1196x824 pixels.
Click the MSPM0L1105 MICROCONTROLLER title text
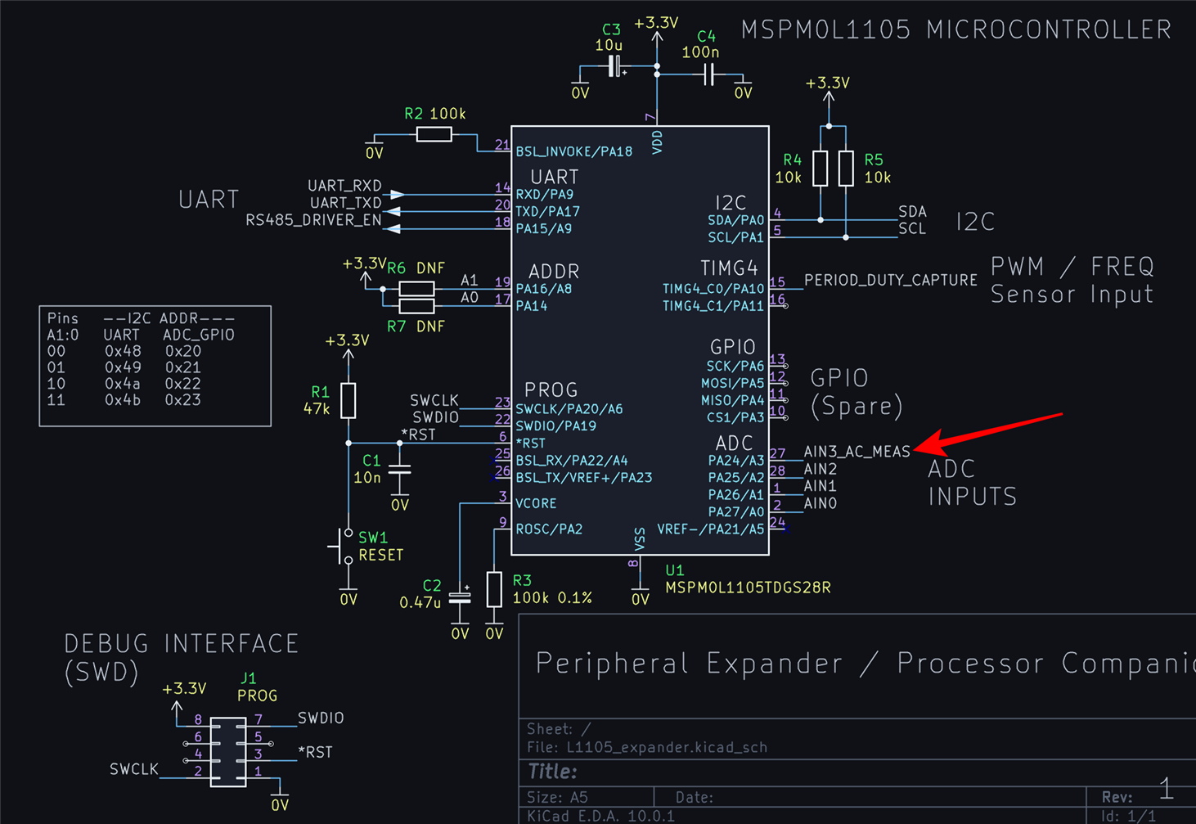pyautogui.click(x=956, y=30)
